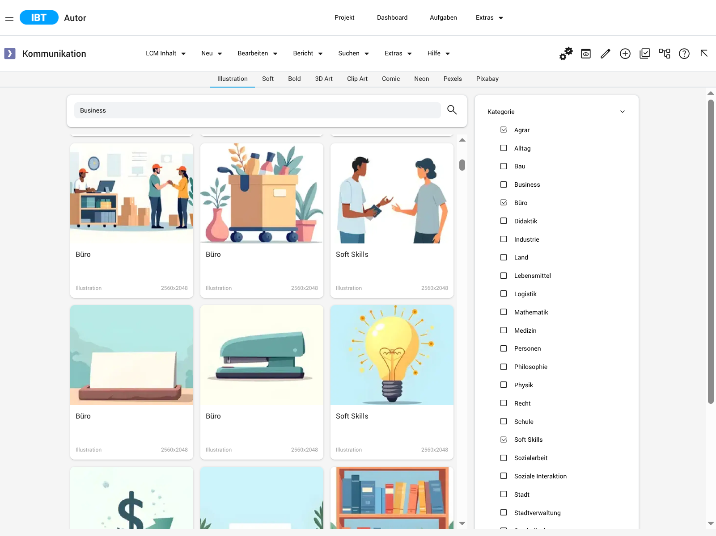Click the page scroll-down arrow
The height and width of the screenshot is (536, 716).
click(x=711, y=523)
